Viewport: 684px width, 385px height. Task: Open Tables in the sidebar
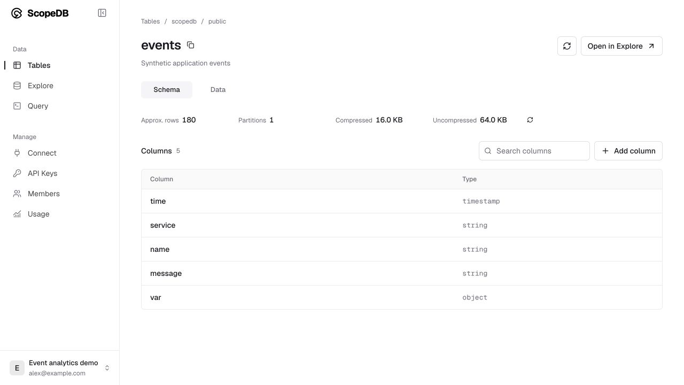point(59,65)
